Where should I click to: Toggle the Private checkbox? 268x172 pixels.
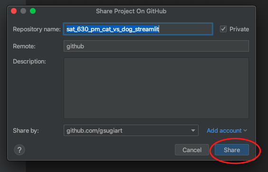tap(223, 29)
